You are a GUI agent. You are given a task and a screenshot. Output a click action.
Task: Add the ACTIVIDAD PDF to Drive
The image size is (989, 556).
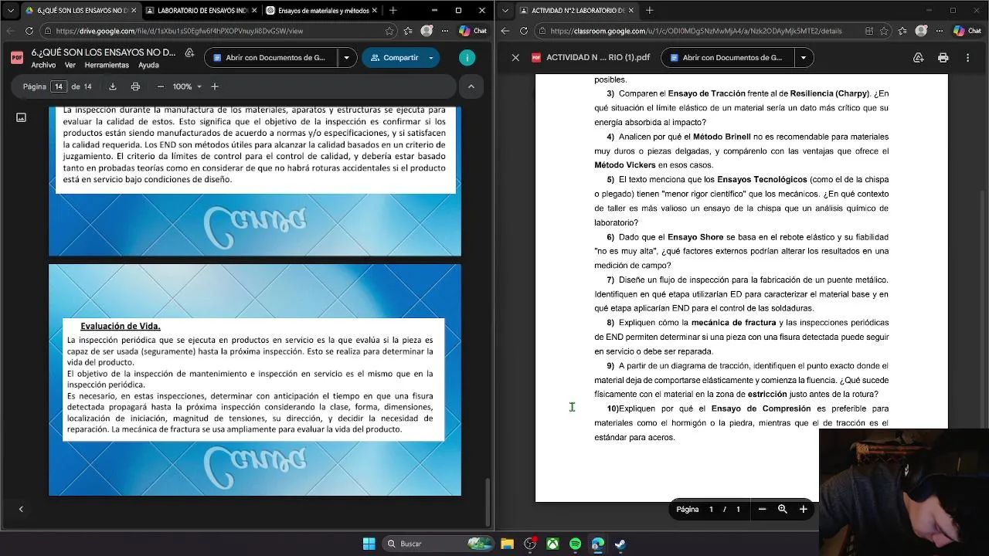(x=918, y=58)
